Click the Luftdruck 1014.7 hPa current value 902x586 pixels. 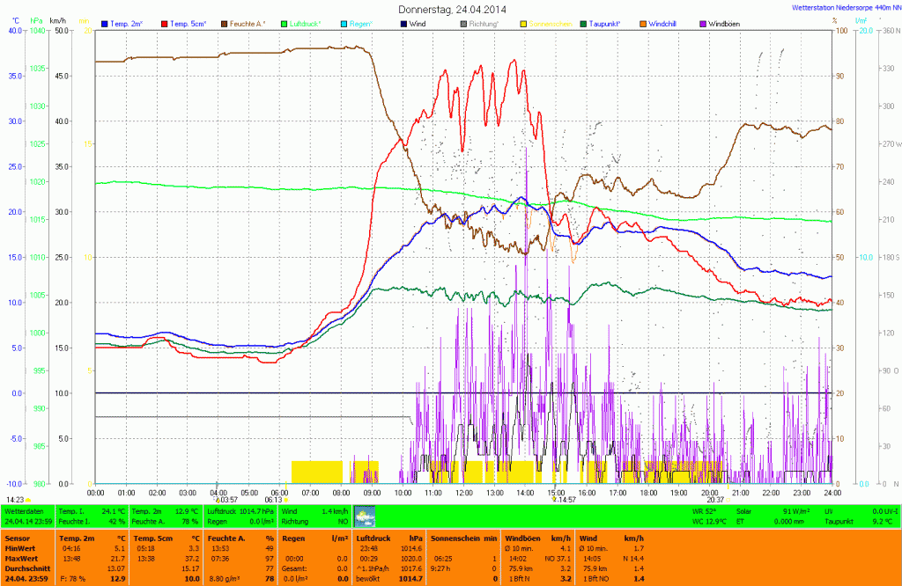(x=240, y=510)
